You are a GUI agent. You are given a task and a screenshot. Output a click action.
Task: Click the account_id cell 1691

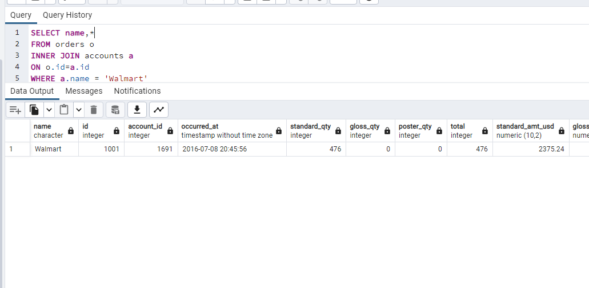151,149
